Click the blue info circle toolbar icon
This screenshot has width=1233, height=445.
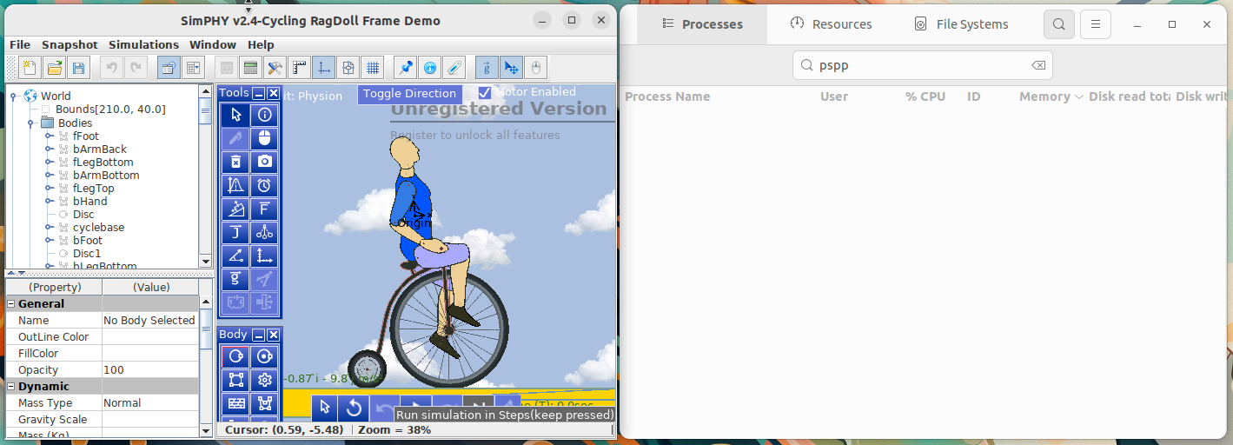pos(429,68)
